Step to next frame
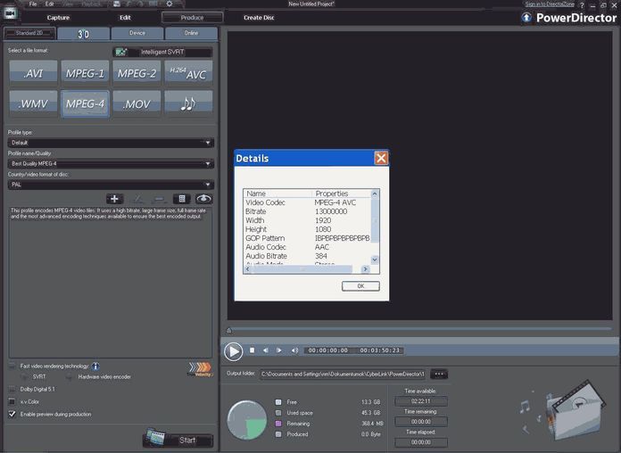The image size is (621, 453). pos(279,350)
